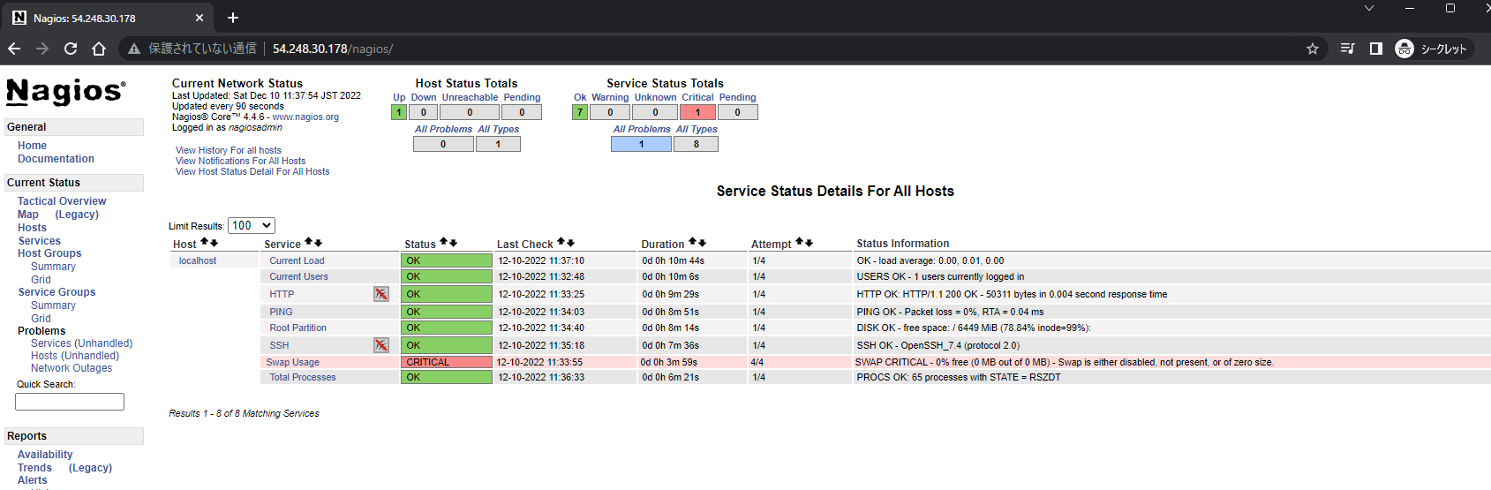Sort Duration column ascending with up arrow
This screenshot has width=1491, height=490.
pyautogui.click(x=693, y=242)
